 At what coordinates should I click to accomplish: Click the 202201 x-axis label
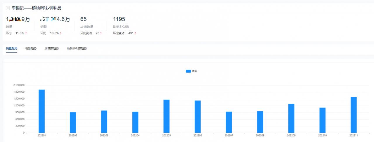(42, 136)
